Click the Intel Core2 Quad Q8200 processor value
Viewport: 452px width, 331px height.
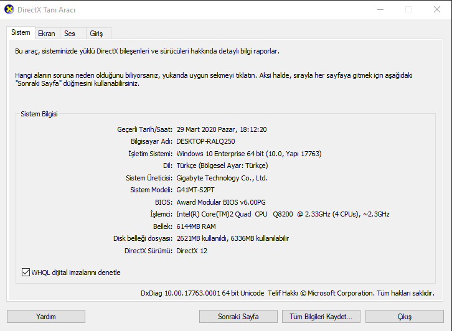click(283, 214)
